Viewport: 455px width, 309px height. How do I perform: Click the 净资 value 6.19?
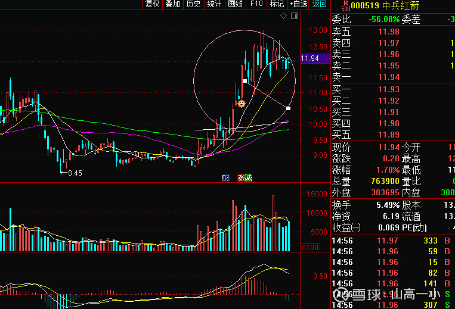[391, 216]
